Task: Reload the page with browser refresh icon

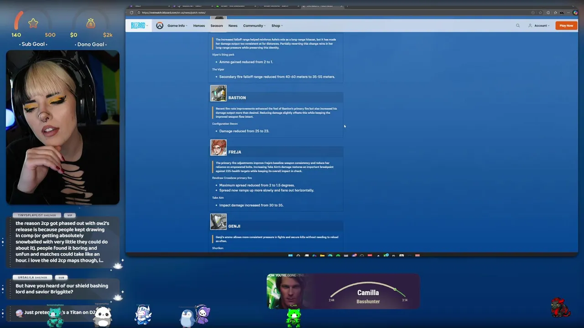Action: click(131, 12)
